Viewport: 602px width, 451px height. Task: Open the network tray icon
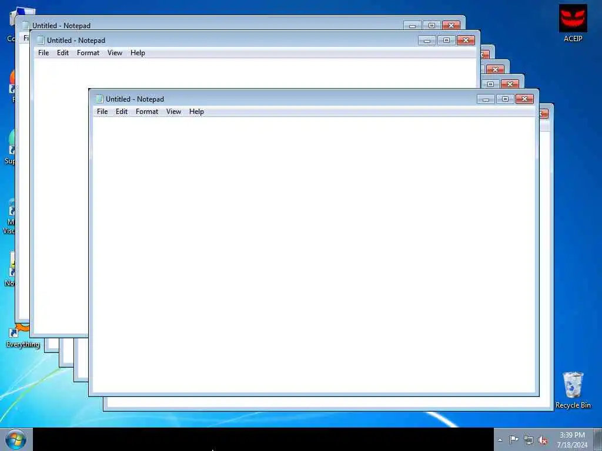tap(529, 440)
